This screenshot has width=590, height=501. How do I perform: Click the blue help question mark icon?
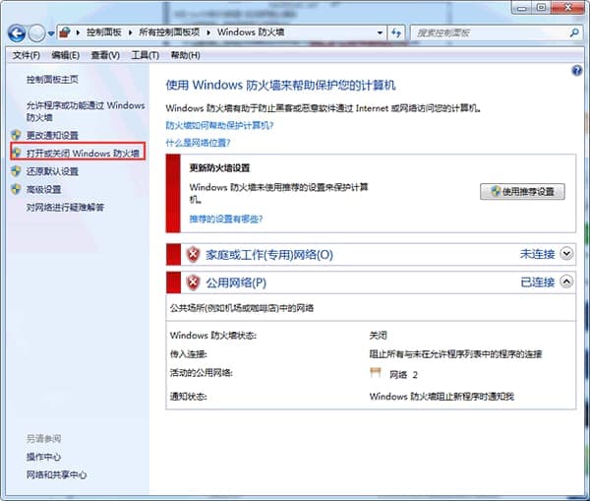(x=576, y=71)
